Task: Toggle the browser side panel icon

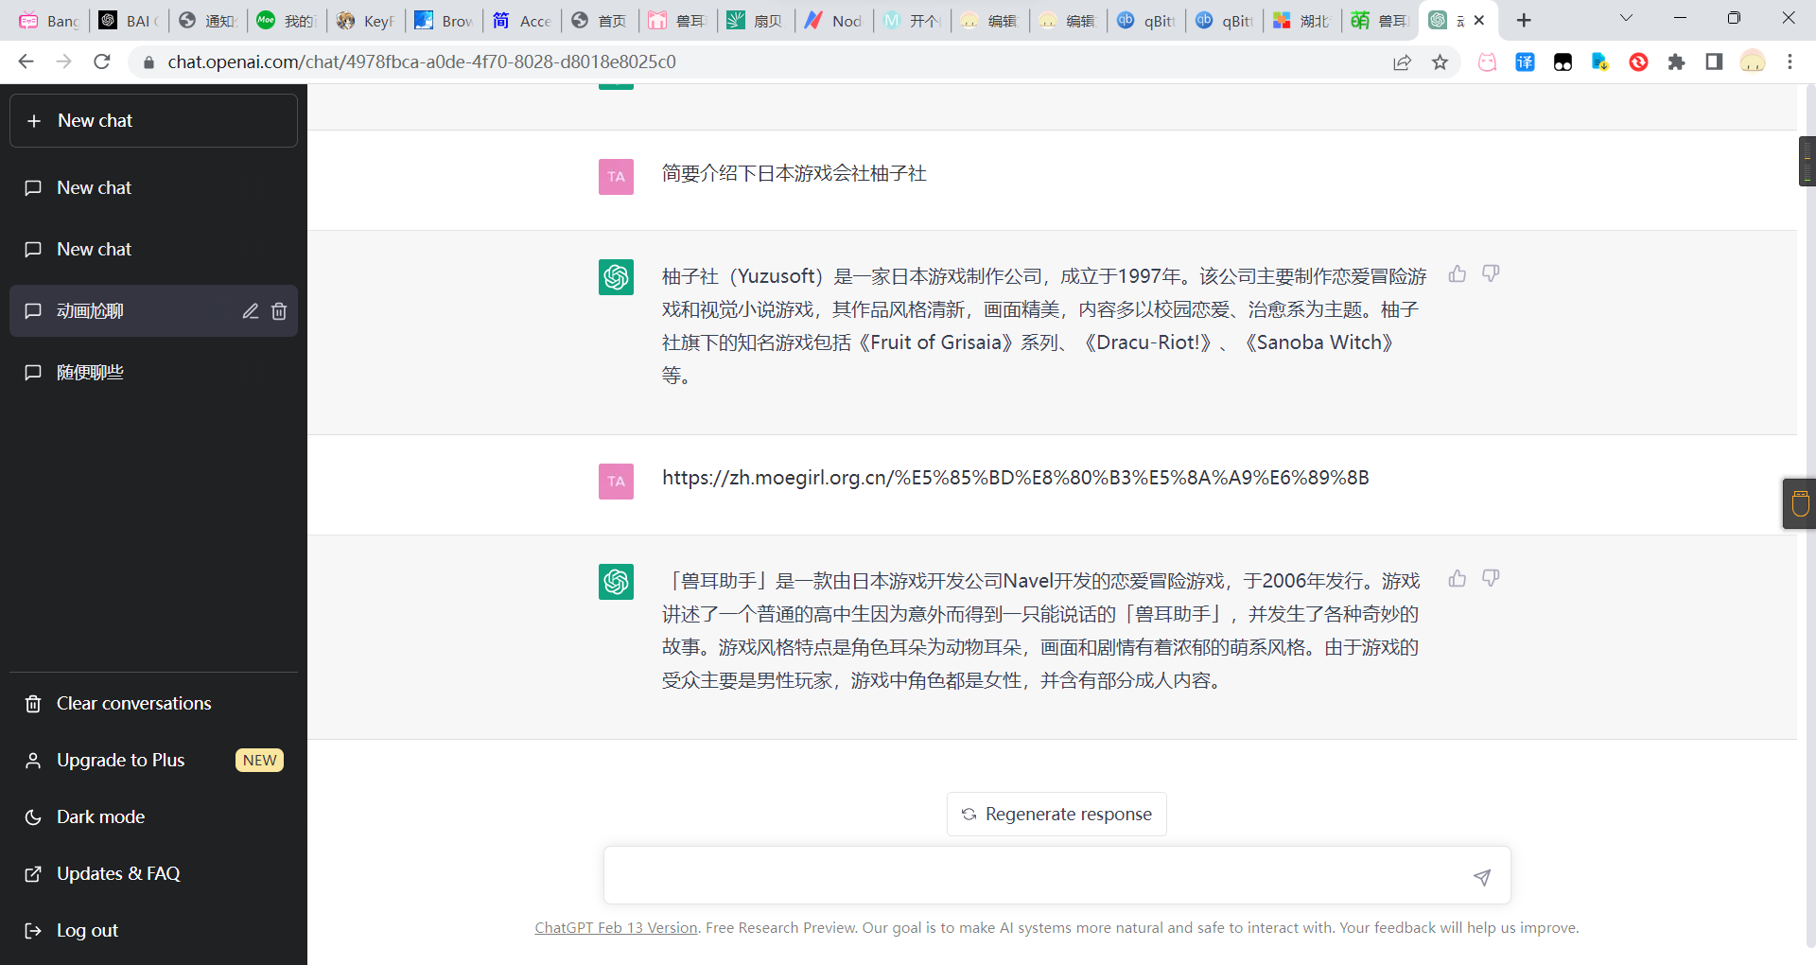Action: 1714,62
